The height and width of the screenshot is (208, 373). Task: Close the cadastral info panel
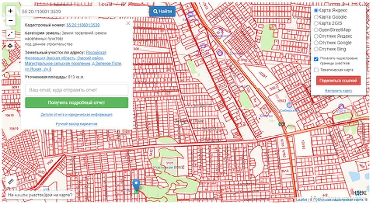[x=128, y=23]
